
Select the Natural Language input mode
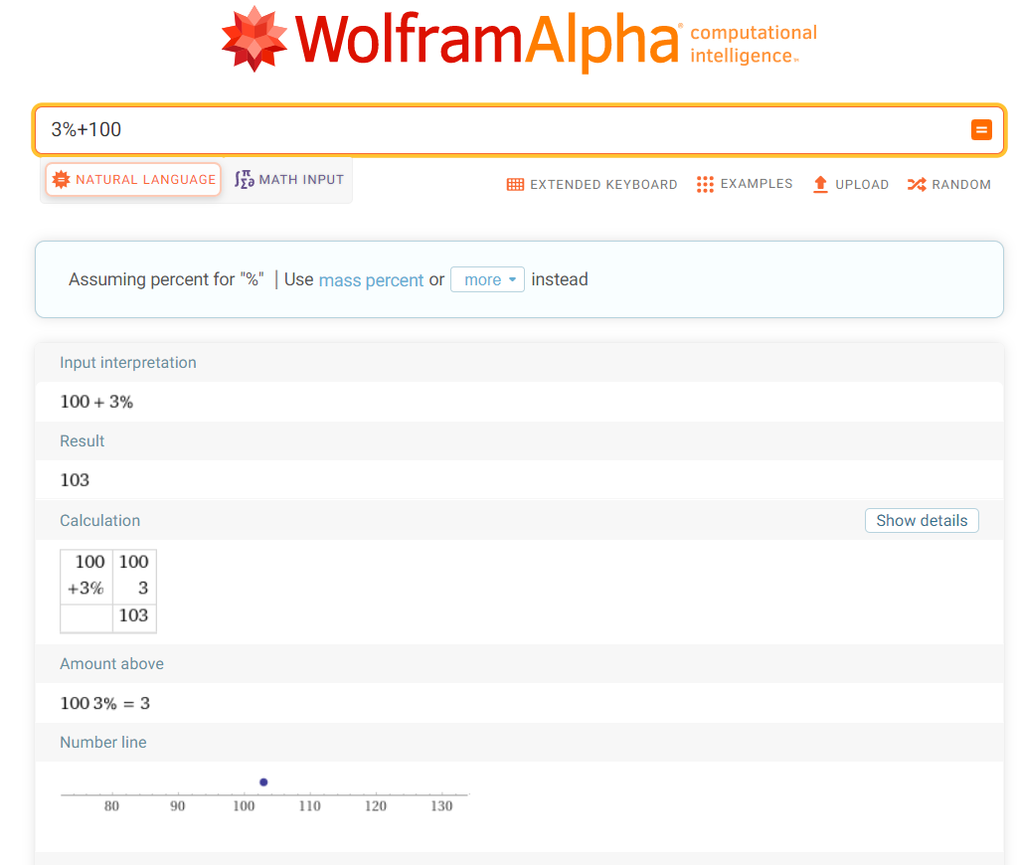(x=132, y=180)
